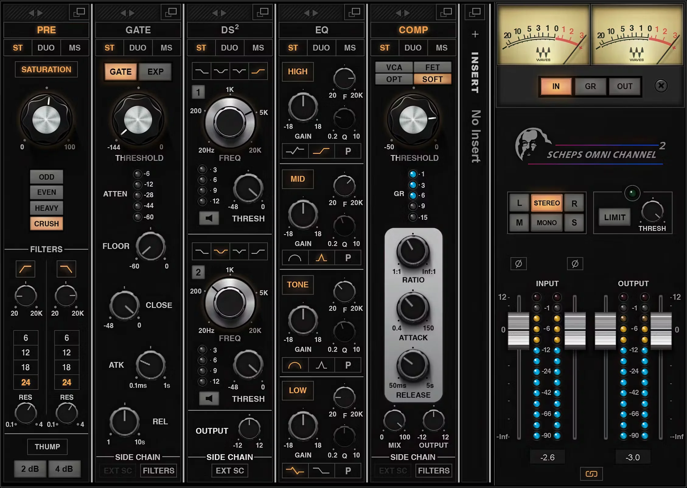Toggle THUMP in the PRE section
The width and height of the screenshot is (687, 488).
[47, 447]
